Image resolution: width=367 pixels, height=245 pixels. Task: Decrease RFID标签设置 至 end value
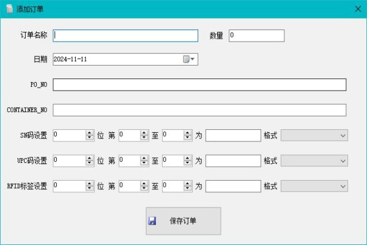188,189
